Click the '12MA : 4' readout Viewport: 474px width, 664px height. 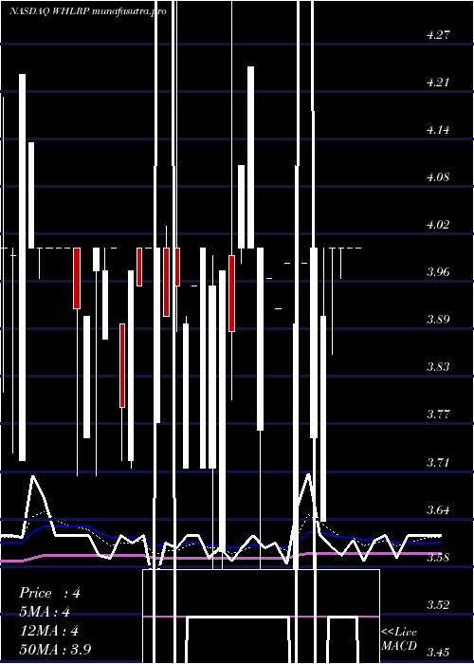[49, 631]
